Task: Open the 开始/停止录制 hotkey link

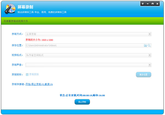Action: pyautogui.click(x=39, y=84)
